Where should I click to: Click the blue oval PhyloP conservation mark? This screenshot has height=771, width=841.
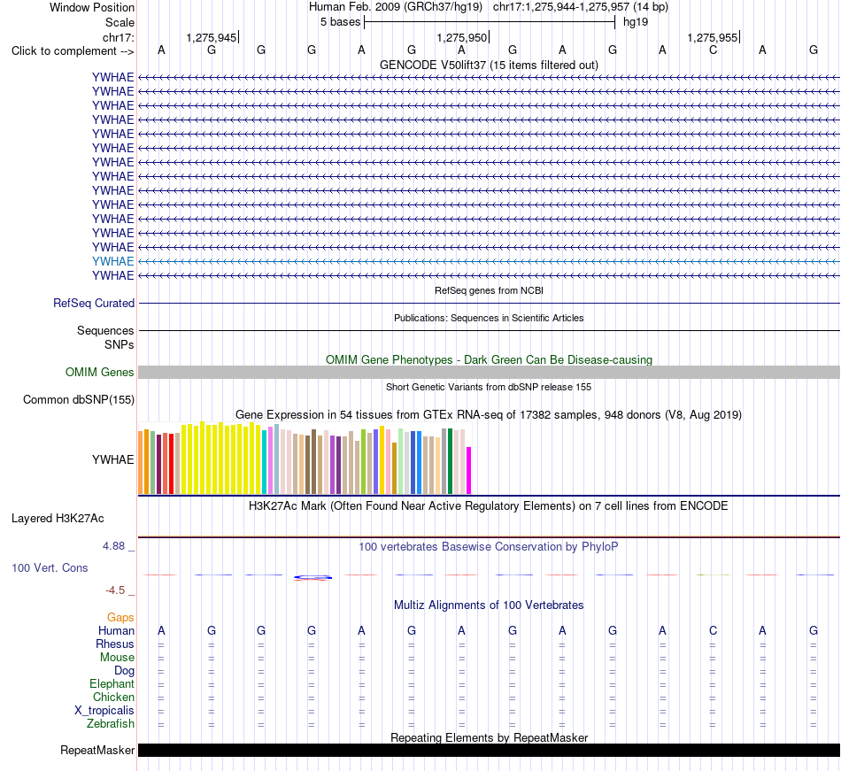coord(312,577)
